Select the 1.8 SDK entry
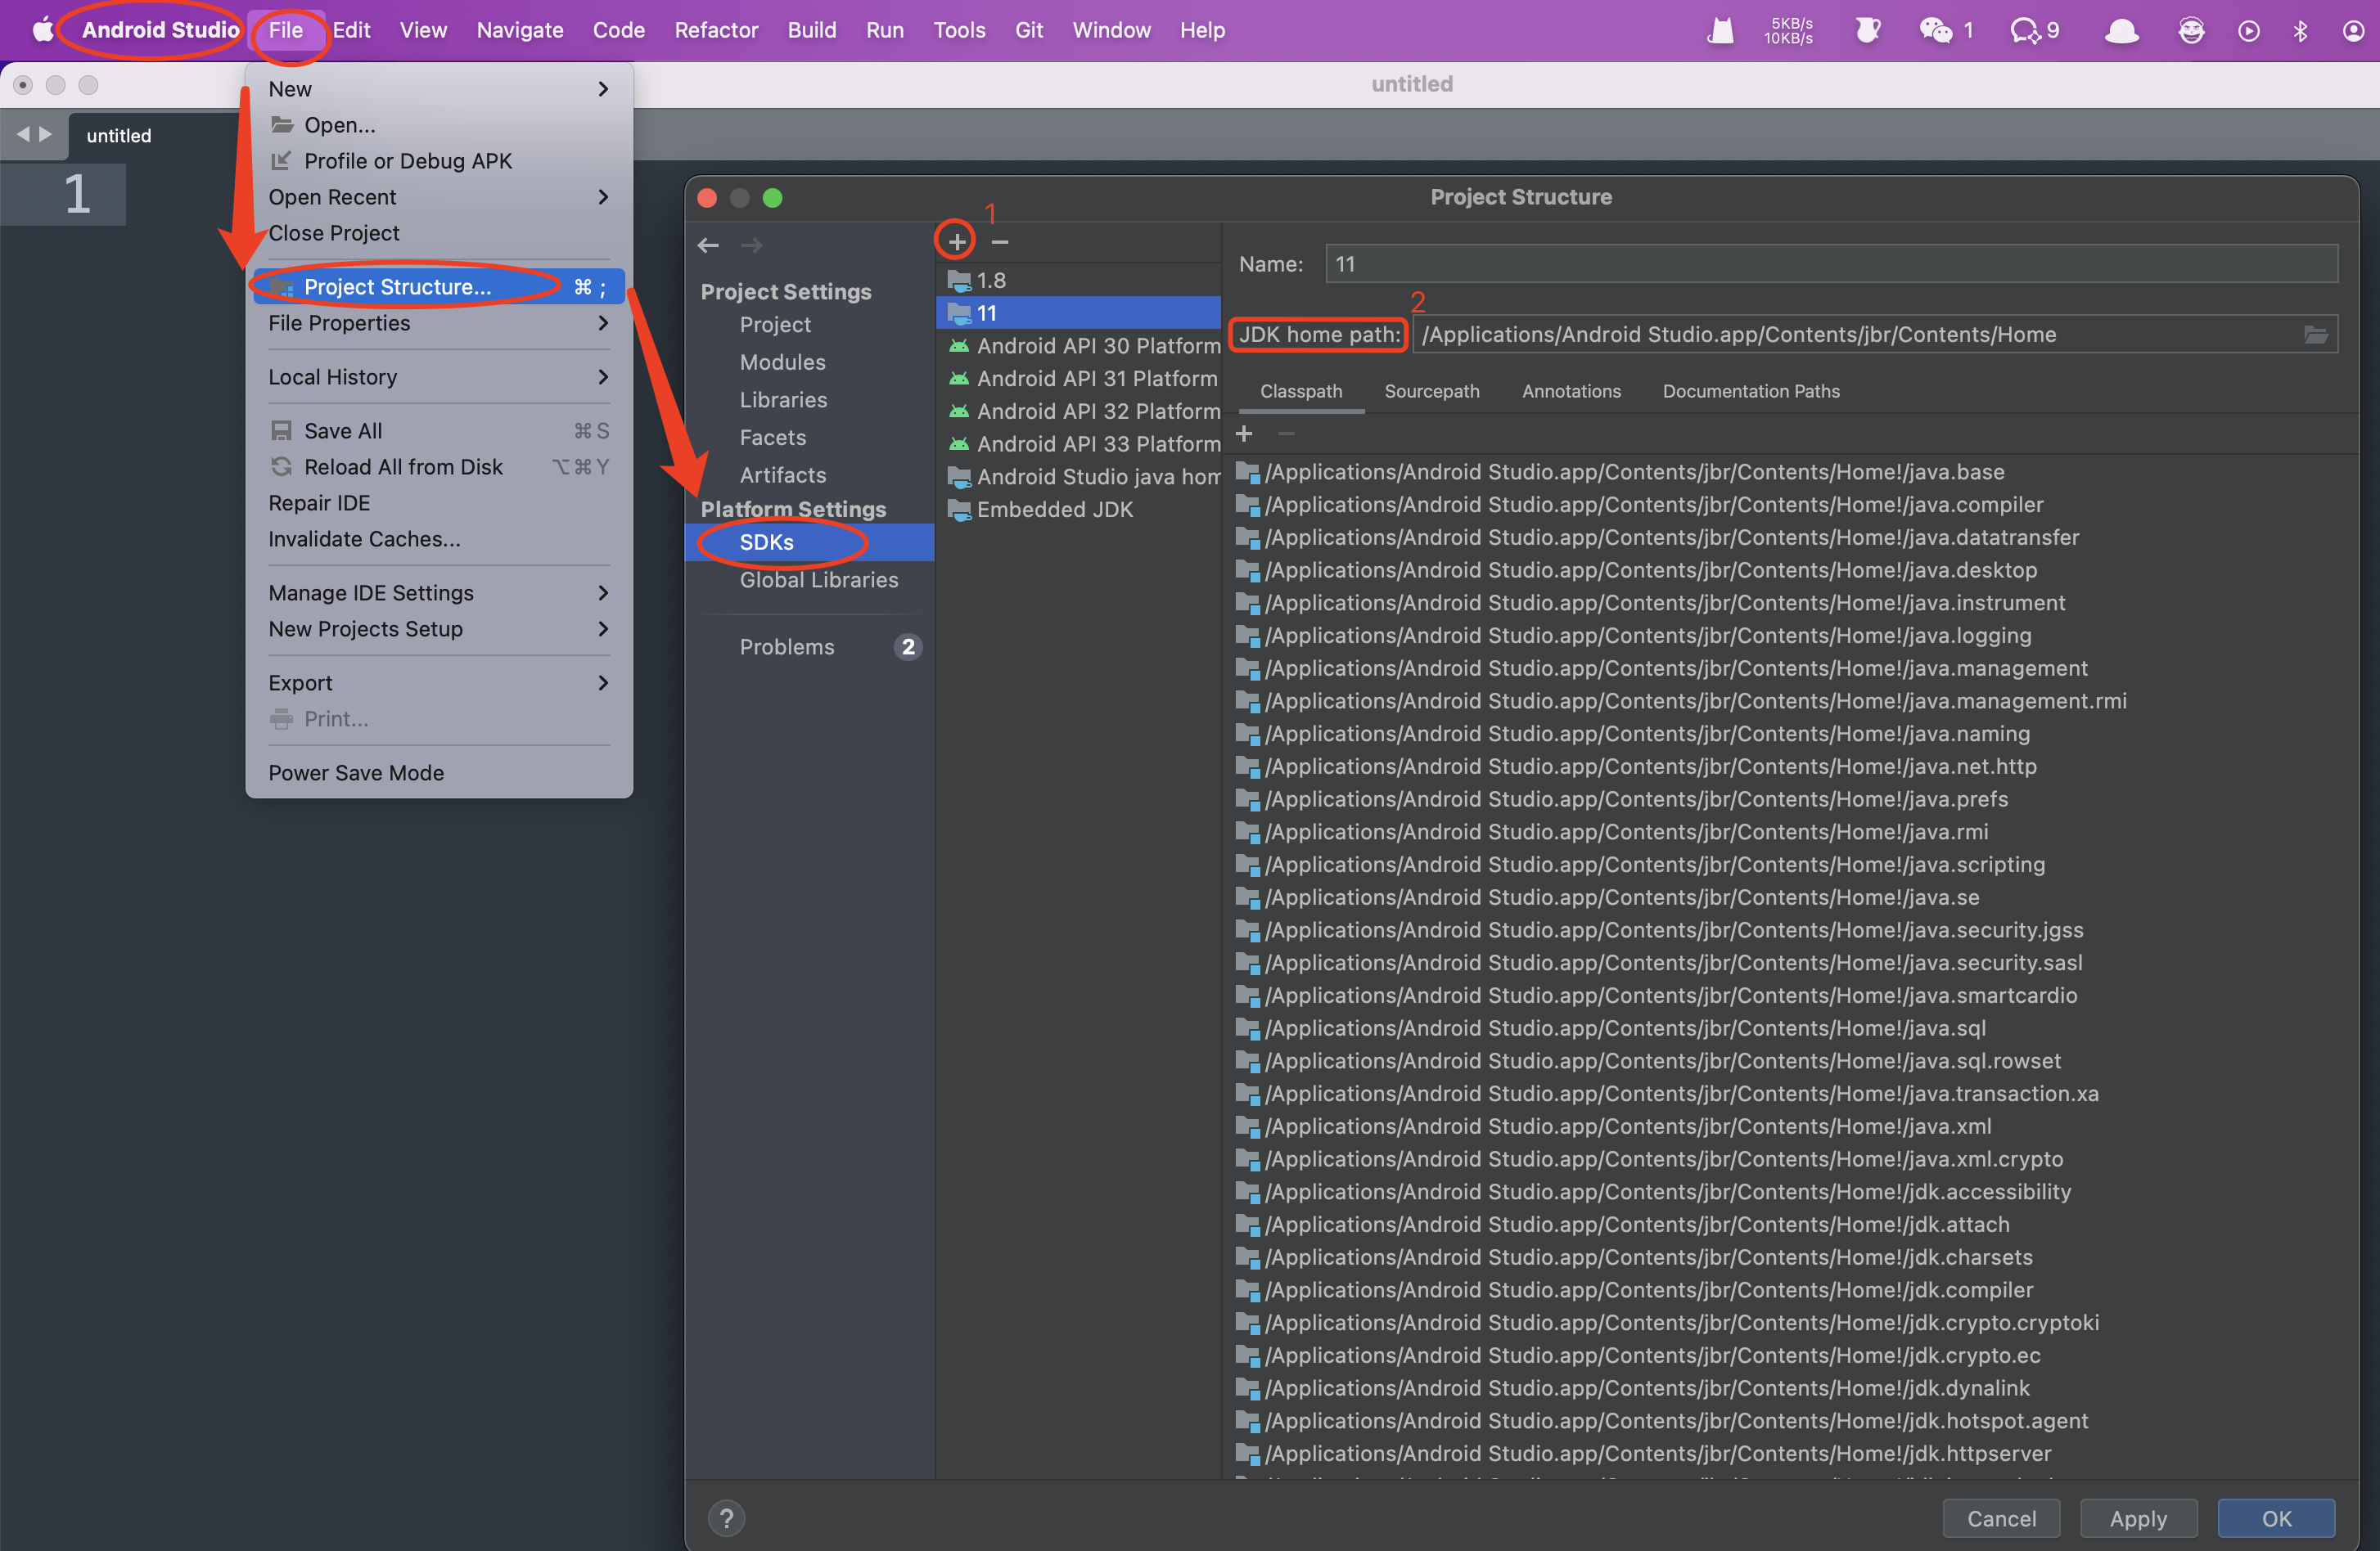Viewport: 2380px width, 1551px height. pos(1078,281)
